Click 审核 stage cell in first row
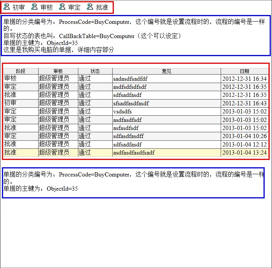Viewport: 272px width, 268px height. pyautogui.click(x=21, y=79)
